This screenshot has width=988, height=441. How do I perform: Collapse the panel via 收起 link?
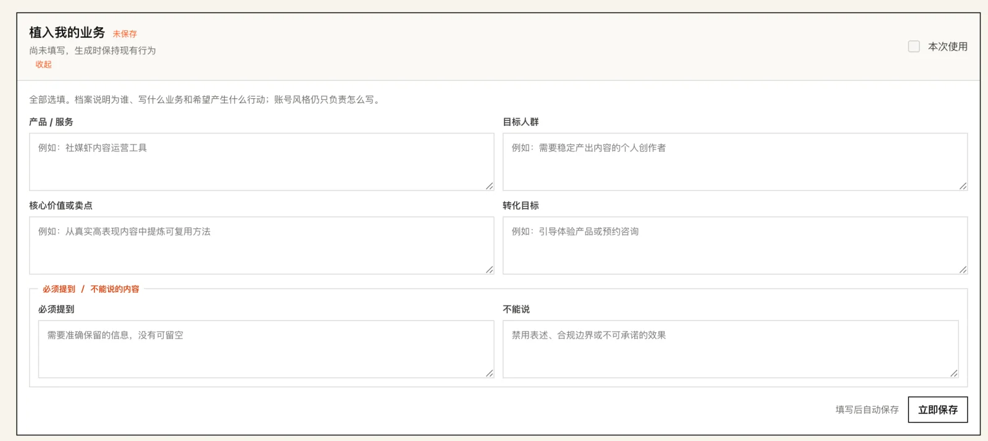[43, 64]
